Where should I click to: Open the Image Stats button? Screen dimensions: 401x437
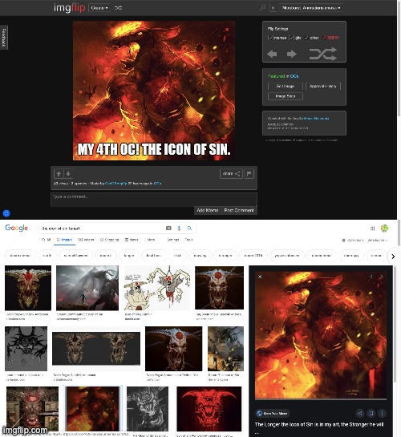[286, 96]
